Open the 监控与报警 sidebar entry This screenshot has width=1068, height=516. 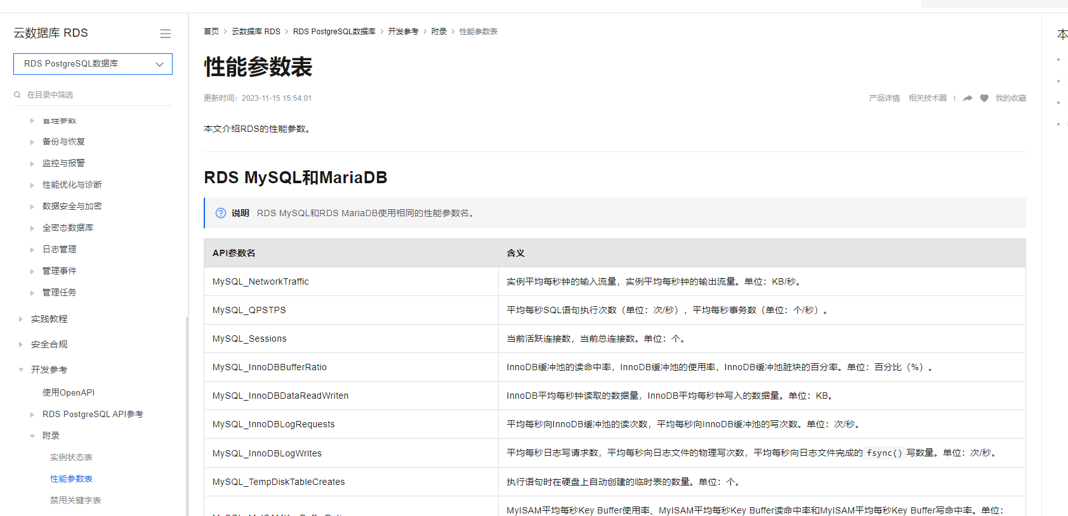click(63, 164)
